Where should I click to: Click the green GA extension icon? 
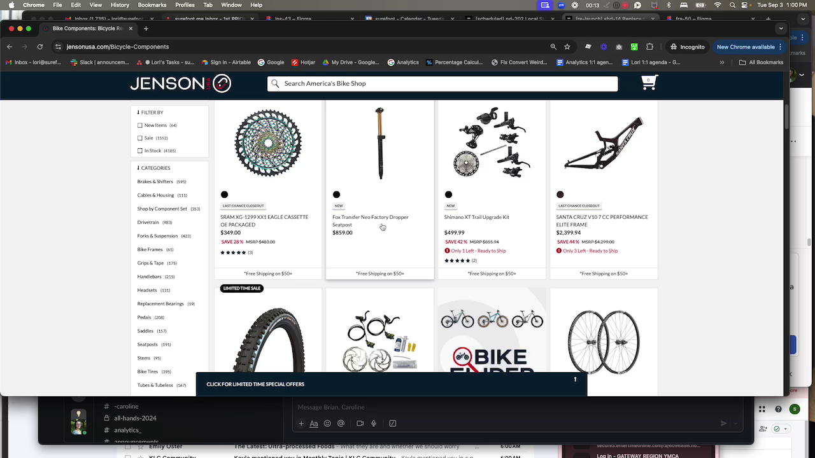[634, 46]
